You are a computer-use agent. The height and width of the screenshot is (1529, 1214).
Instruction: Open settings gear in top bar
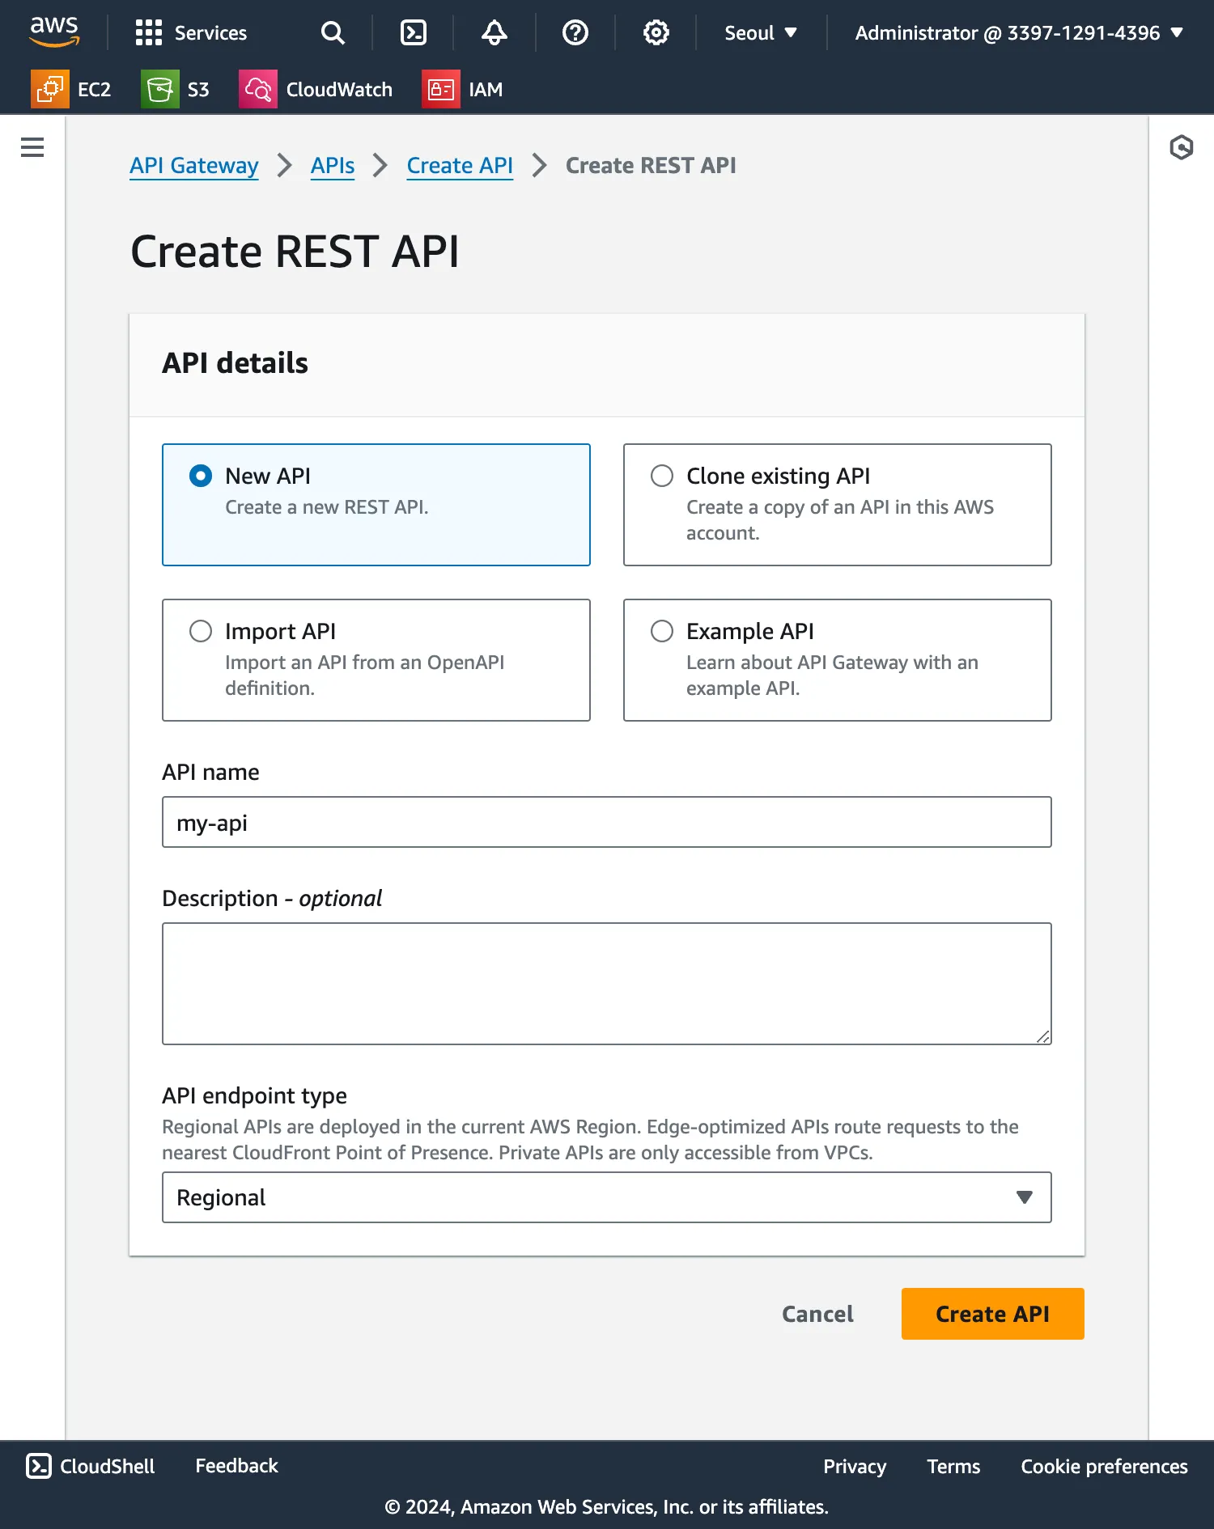pos(656,32)
